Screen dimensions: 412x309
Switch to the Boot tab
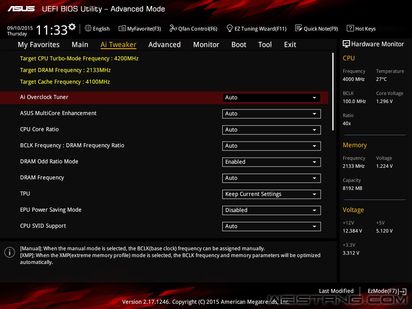point(239,45)
